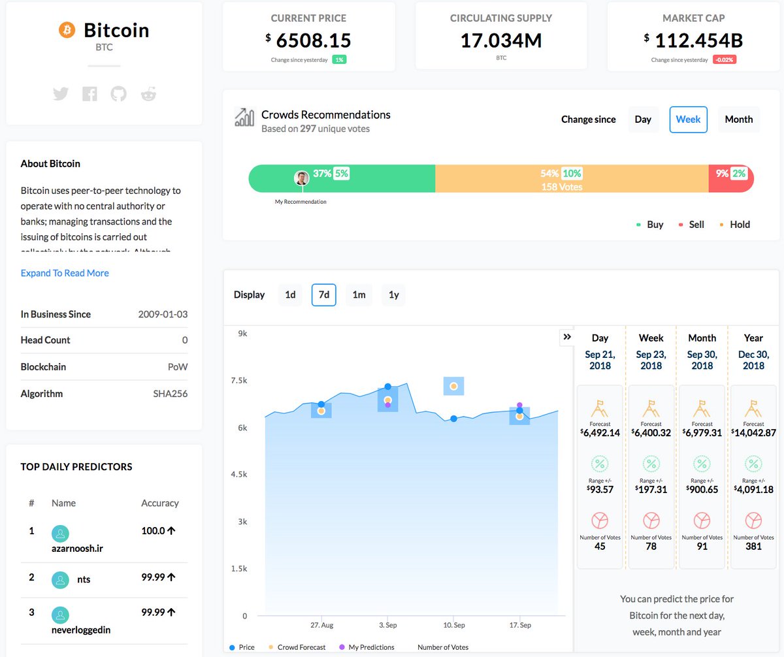Click My Recommendation avatar on the bar
Viewport: 784px width, 657px height.
302,178
